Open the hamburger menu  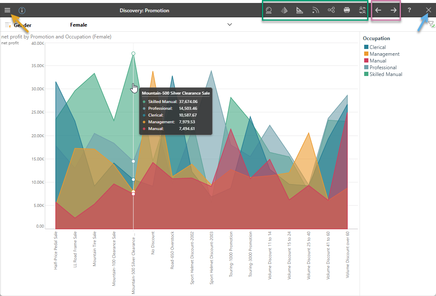[7, 10]
